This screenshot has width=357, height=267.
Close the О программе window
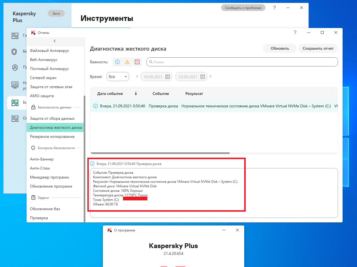237,230
